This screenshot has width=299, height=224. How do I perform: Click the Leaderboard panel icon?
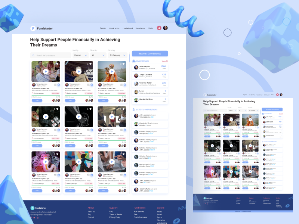tap(133, 61)
